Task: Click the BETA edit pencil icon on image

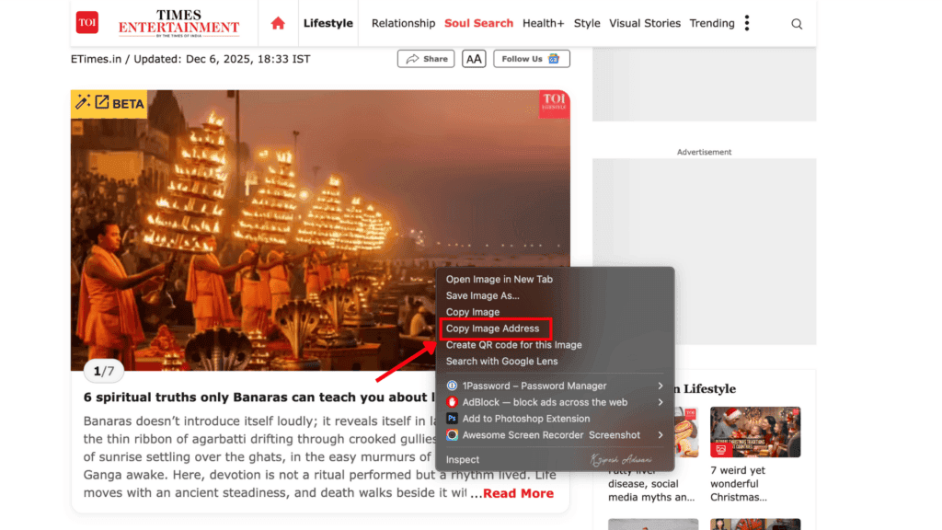Action: (84, 103)
